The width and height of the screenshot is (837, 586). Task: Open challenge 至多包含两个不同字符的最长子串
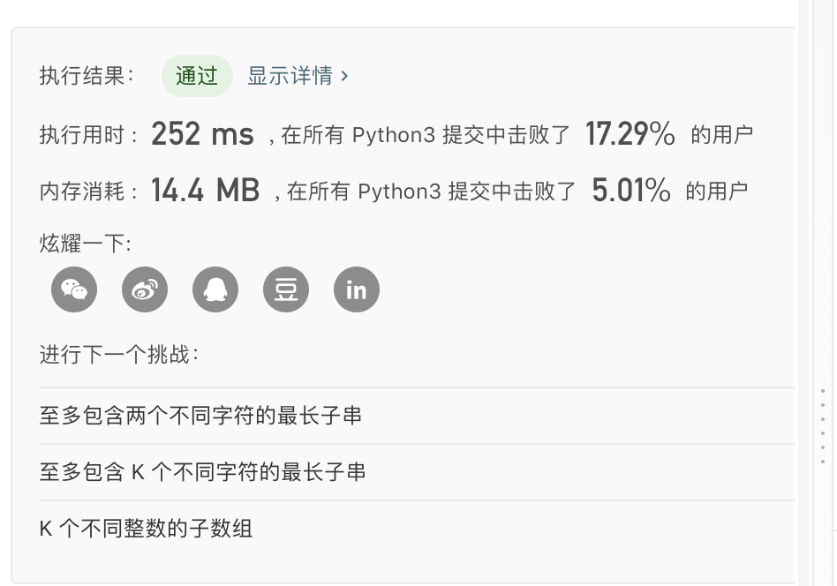[200, 416]
